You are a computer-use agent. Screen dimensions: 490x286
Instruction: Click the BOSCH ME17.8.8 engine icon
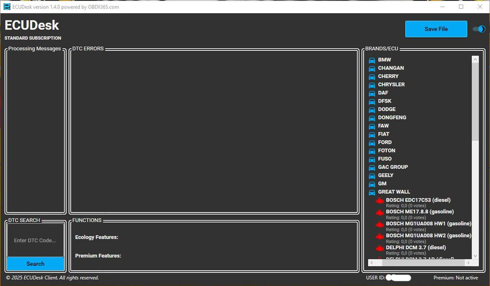[380, 213]
